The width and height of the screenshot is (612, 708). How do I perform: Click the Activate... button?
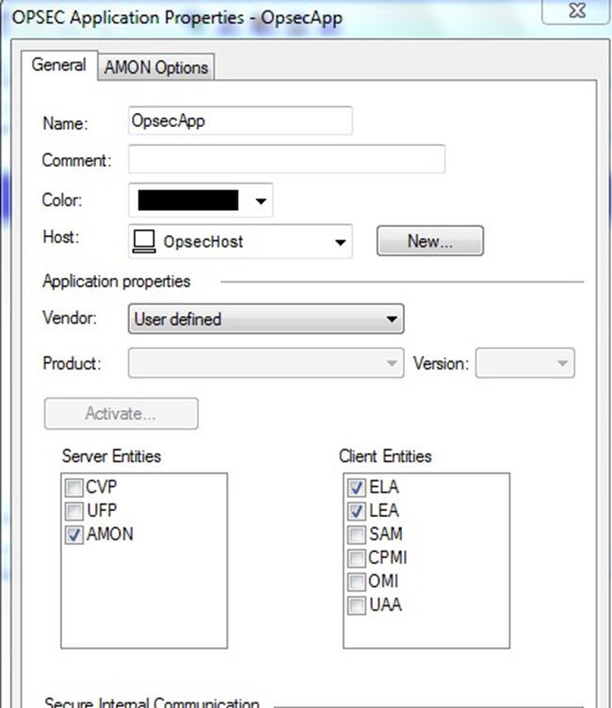[x=121, y=413]
